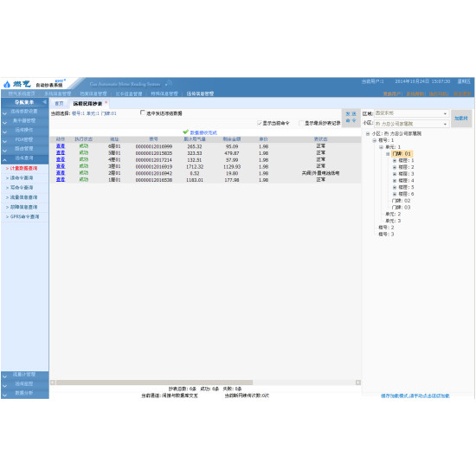Click the 发送命令 button
Viewport: 476px width, 476px height.
coord(351,117)
